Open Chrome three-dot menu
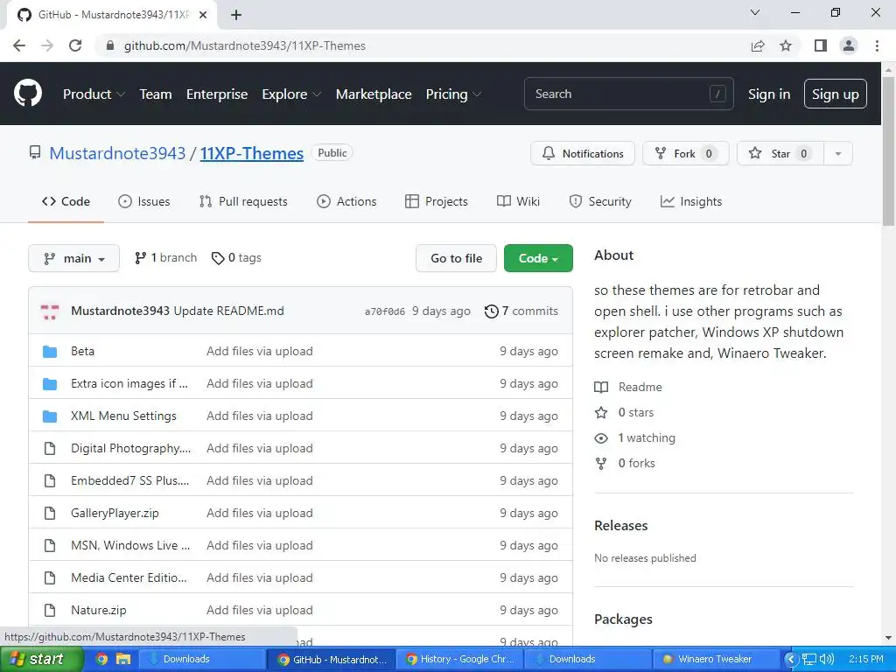 click(x=877, y=45)
